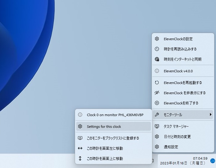
Task: Open ElevenClockの設定 menu entry
Action: (x=183, y=39)
